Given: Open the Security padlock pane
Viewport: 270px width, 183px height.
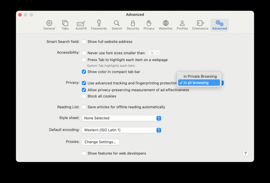Looking at the screenshot, I should click(x=133, y=25).
